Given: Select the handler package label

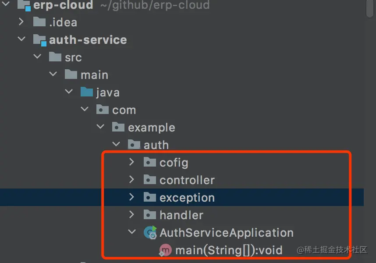Looking at the screenshot, I should (181, 215).
